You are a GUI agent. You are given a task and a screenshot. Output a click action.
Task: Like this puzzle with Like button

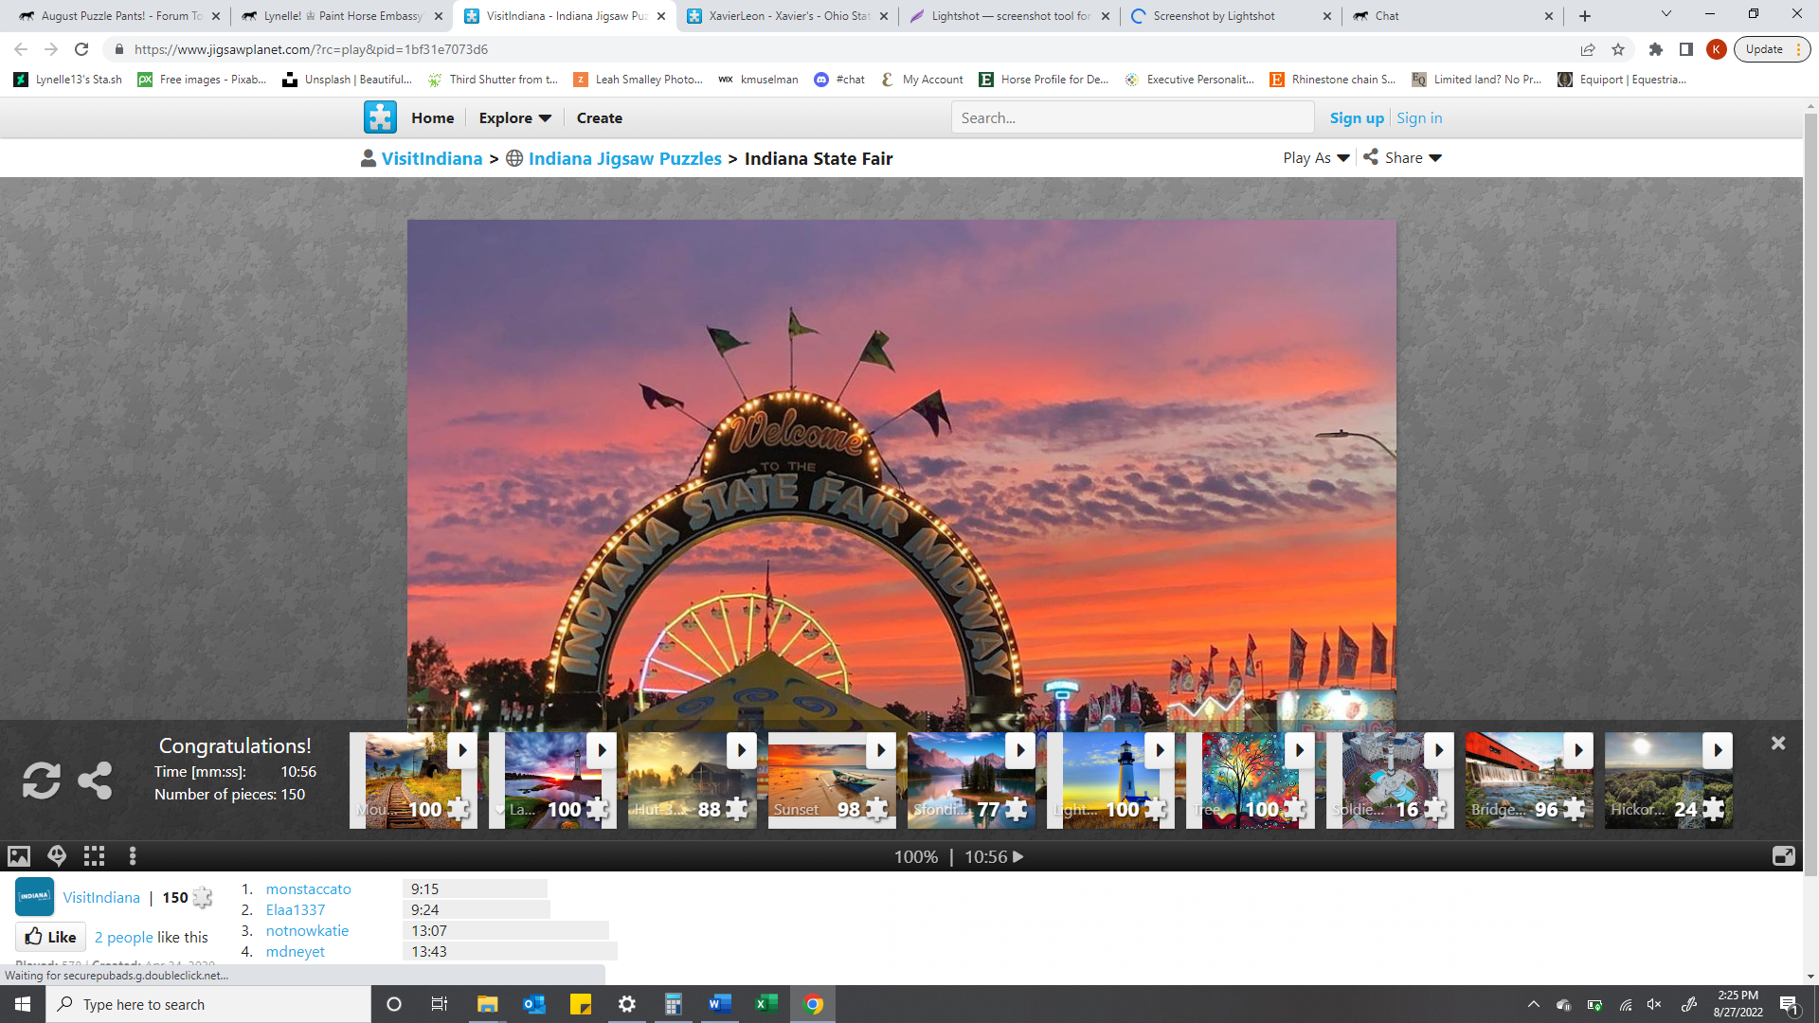(51, 937)
